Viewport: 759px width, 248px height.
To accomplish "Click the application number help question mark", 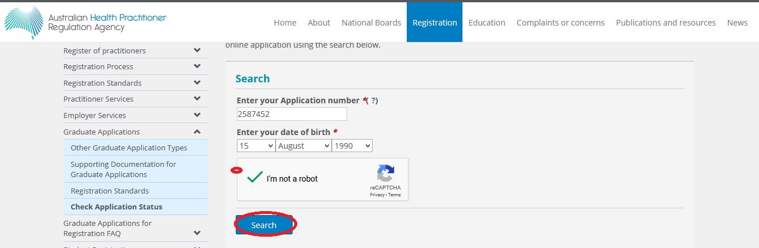I will pyautogui.click(x=373, y=100).
